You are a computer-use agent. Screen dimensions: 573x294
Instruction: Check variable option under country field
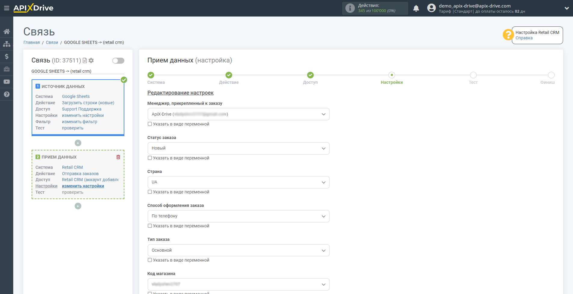pyautogui.click(x=150, y=192)
